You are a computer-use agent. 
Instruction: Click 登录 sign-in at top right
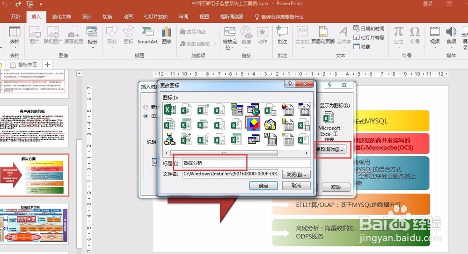coord(428,4)
